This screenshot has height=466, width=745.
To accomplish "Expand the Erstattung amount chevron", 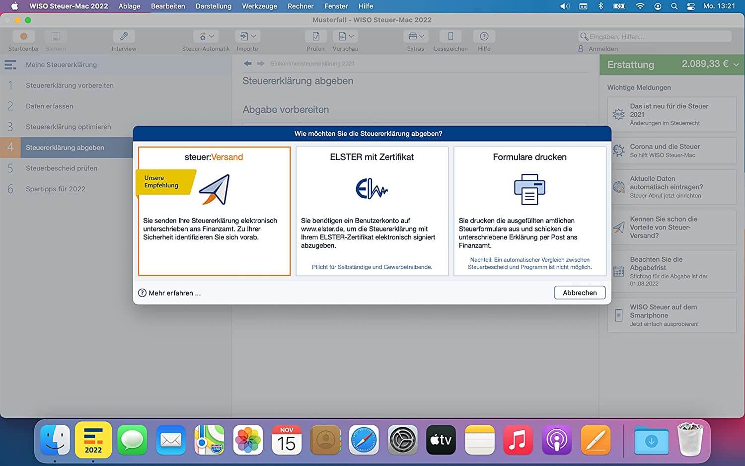I will (x=736, y=65).
